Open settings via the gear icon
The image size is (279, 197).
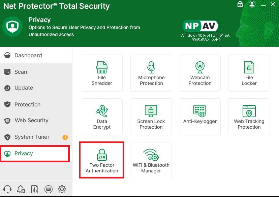click(62, 189)
